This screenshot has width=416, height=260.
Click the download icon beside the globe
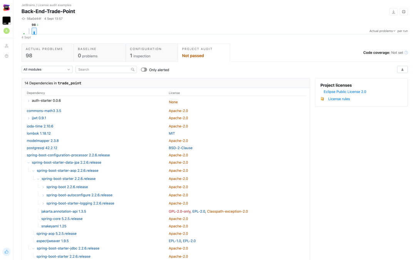pyautogui.click(x=393, y=12)
